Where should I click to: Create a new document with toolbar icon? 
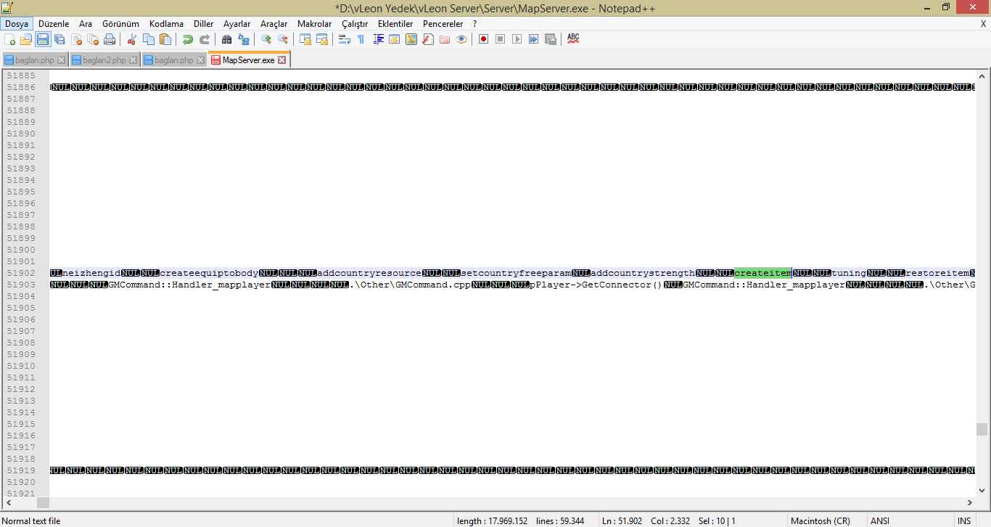(x=10, y=39)
